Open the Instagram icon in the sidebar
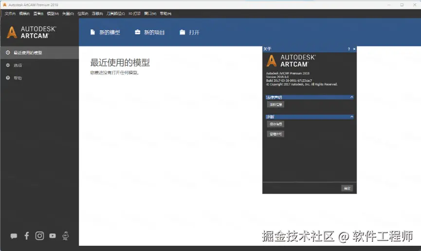421x251 pixels. point(39,236)
